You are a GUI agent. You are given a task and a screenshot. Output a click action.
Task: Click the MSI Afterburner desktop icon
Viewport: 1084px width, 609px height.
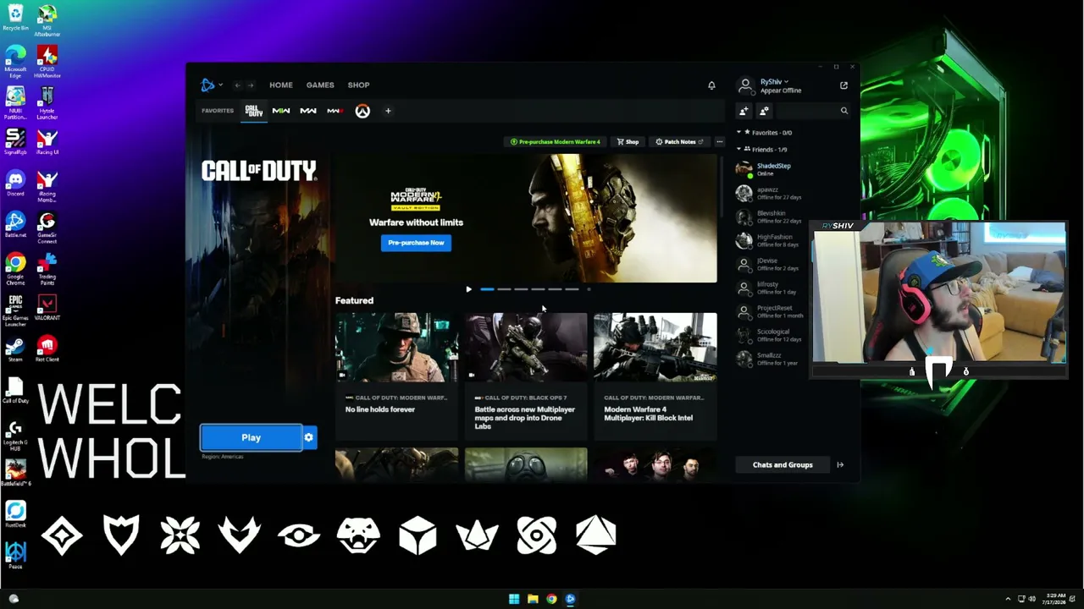click(x=47, y=20)
